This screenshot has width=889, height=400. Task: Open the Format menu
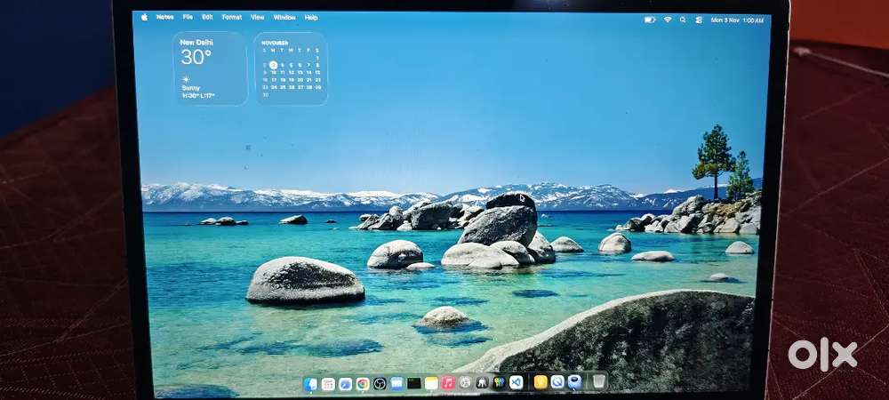tap(231, 17)
